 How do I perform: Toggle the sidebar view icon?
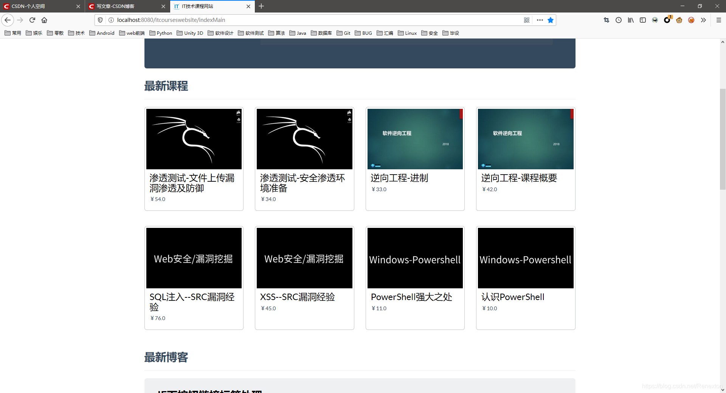point(643,20)
